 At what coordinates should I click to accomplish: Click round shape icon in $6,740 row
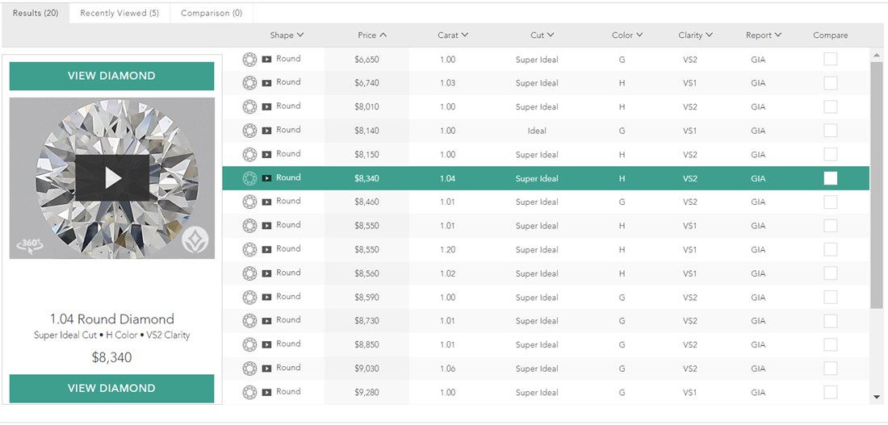[x=249, y=83]
